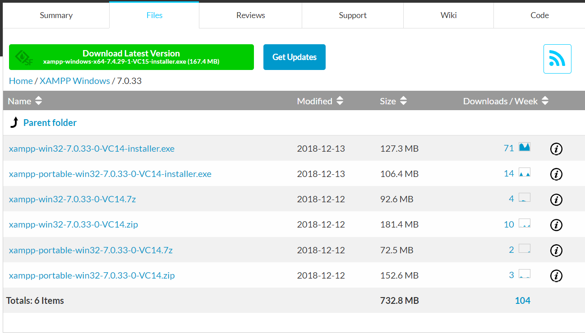Click downloads chart icon for 14-downloads row
585x335 pixels.
click(x=525, y=172)
